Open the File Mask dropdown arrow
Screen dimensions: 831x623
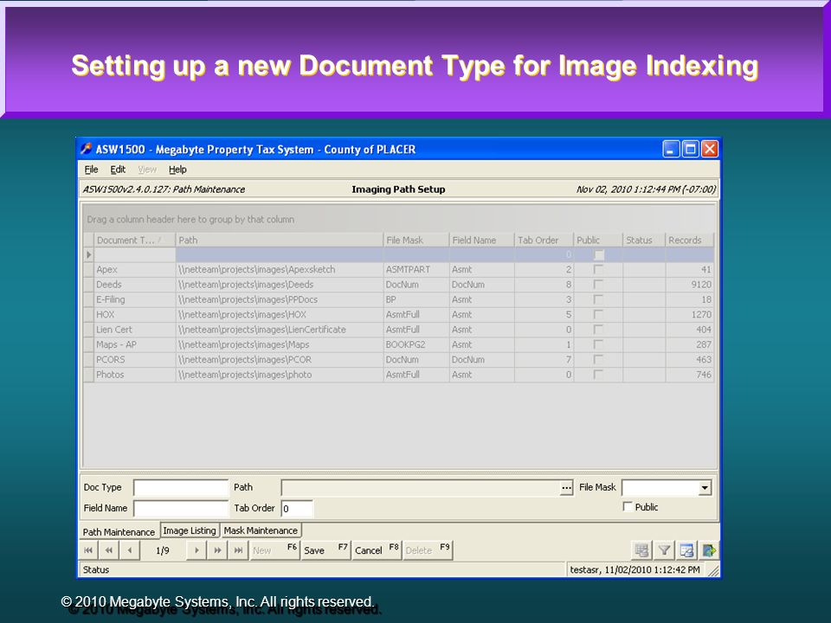705,488
